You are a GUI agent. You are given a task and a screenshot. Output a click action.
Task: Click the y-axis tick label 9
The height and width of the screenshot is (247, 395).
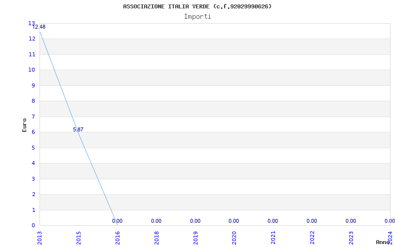[x=33, y=85]
